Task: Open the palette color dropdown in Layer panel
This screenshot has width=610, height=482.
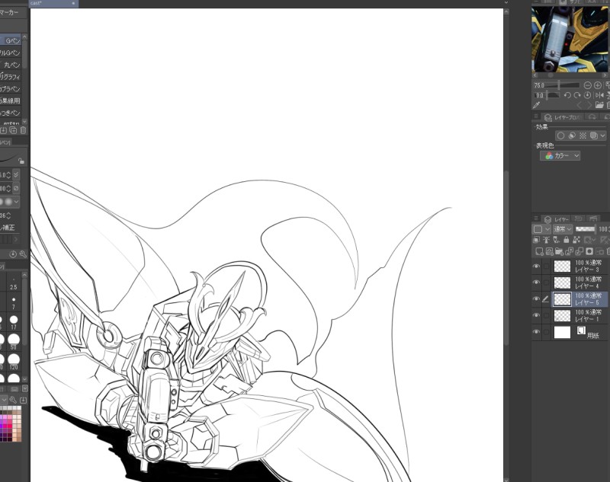Action: point(541,229)
